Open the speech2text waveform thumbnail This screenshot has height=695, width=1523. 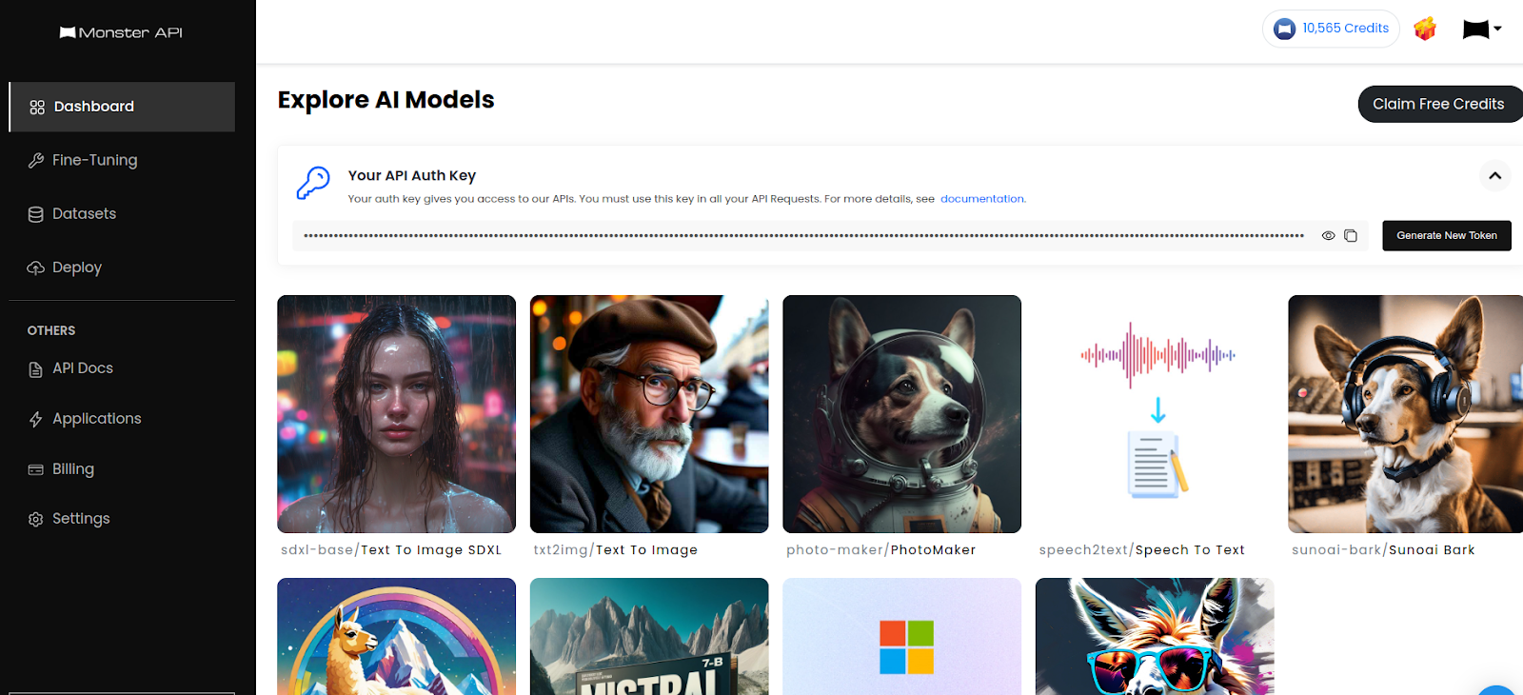(1155, 414)
